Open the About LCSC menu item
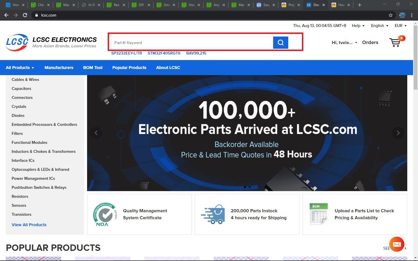This screenshot has height=261, width=418. tap(168, 68)
